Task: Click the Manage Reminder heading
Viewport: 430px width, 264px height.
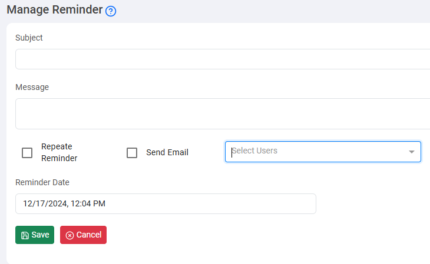Action: [x=55, y=10]
